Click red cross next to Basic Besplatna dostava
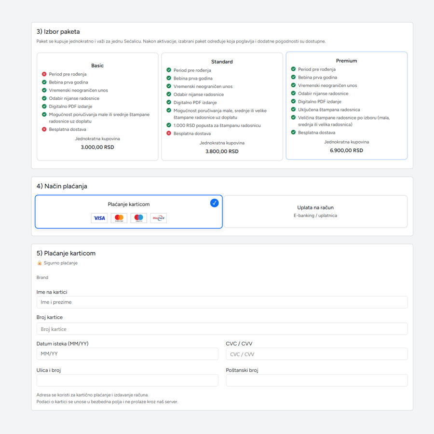 pos(44,129)
